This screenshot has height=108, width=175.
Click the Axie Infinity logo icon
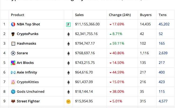[x=13, y=72]
